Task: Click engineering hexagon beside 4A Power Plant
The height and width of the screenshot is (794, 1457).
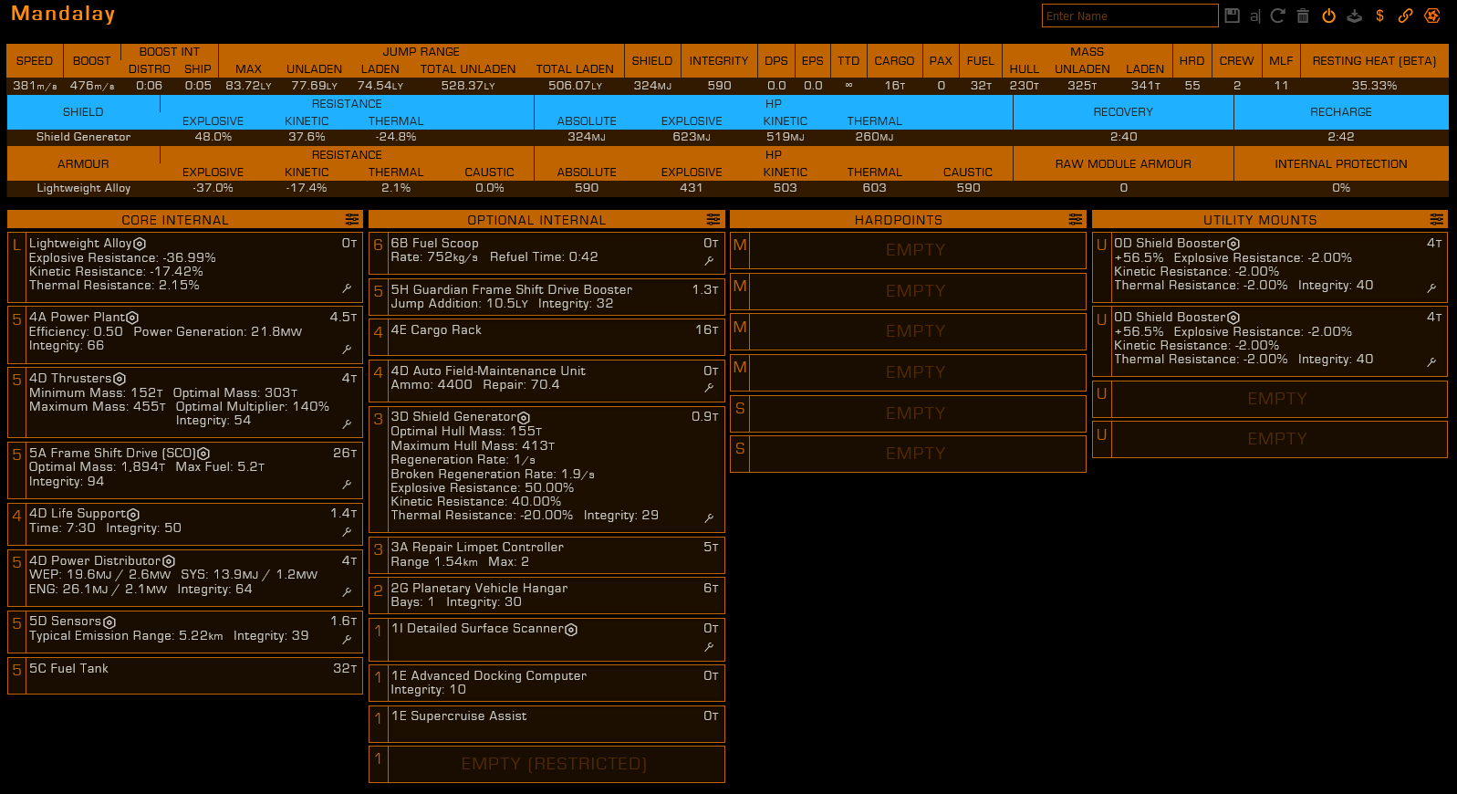Action: (132, 318)
